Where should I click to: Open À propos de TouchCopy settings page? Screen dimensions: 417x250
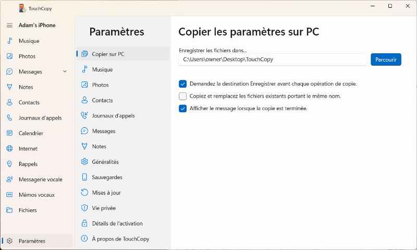pyautogui.click(x=120, y=239)
